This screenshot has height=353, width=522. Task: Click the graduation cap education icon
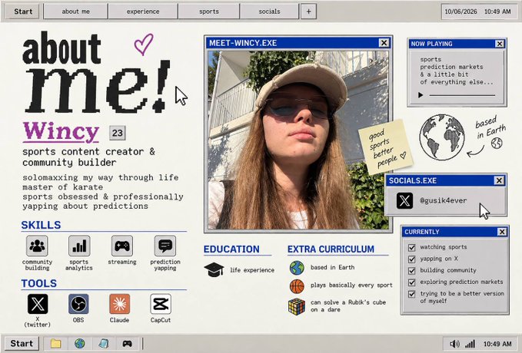pyautogui.click(x=214, y=269)
